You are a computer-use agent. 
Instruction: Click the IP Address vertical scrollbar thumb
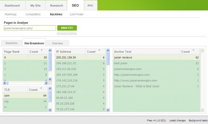[108, 59]
